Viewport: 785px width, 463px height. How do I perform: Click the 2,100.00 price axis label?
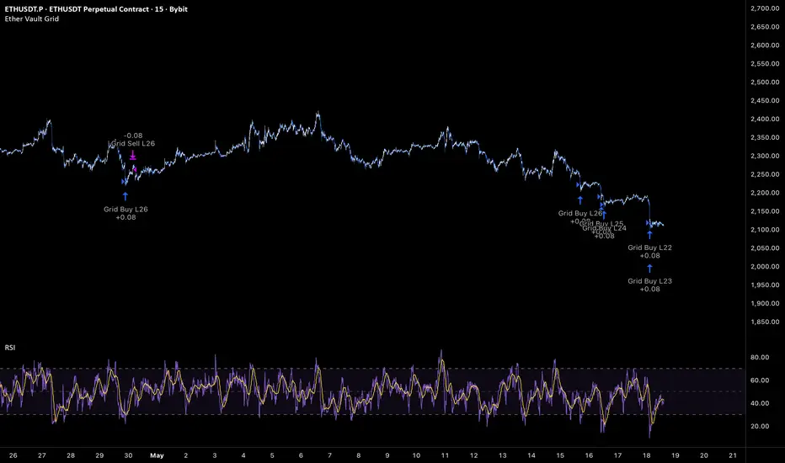[765, 230]
